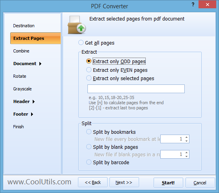This screenshot has height=193, width=219.
Task: Click the Next >> button
Action: tap(124, 182)
